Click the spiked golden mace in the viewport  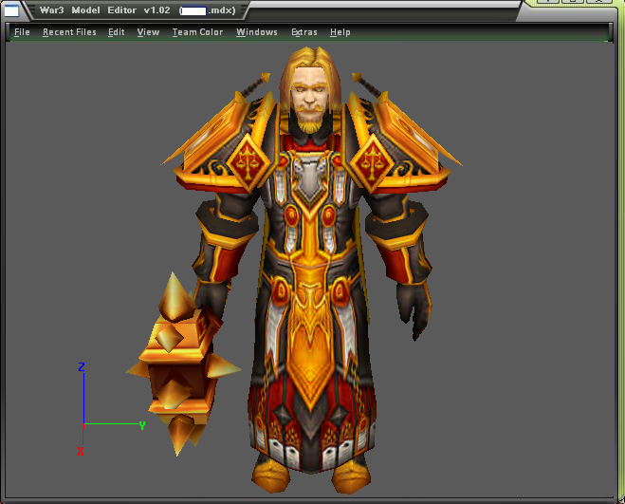tap(182, 364)
